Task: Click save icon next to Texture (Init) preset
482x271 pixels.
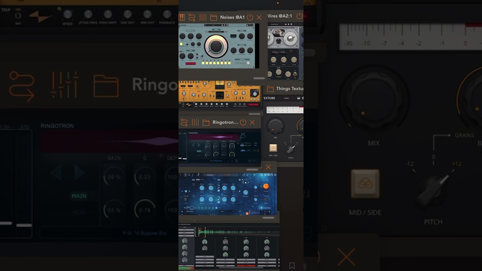Action: (x=299, y=98)
